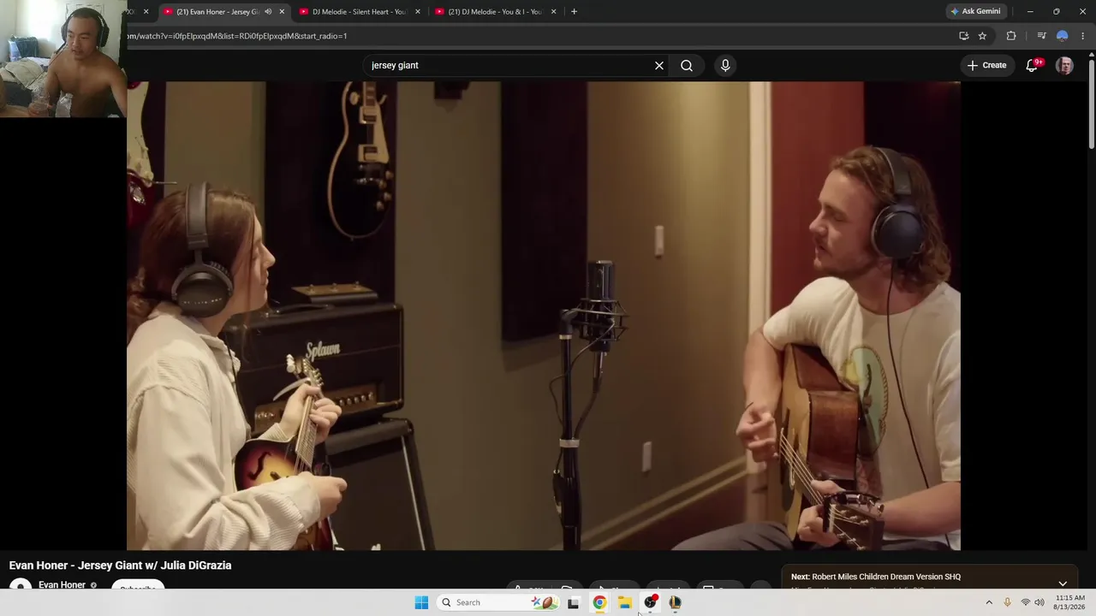
Task: Click the Evan Honer channel name
Action: [62, 585]
